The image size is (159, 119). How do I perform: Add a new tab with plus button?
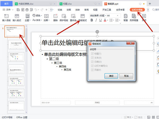(150, 4)
